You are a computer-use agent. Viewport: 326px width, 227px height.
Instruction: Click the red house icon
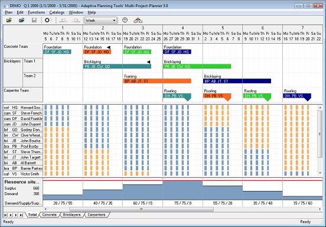tap(138, 20)
